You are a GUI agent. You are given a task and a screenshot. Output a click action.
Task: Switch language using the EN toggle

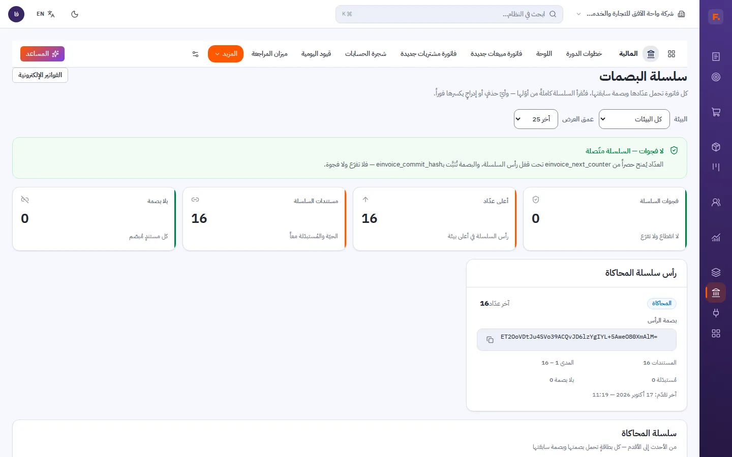click(x=45, y=14)
